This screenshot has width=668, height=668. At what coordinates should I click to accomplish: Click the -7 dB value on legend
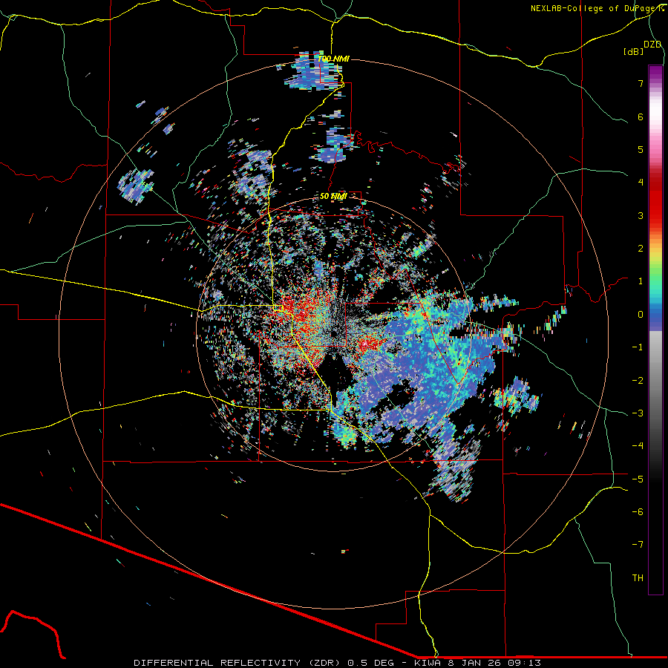(638, 545)
